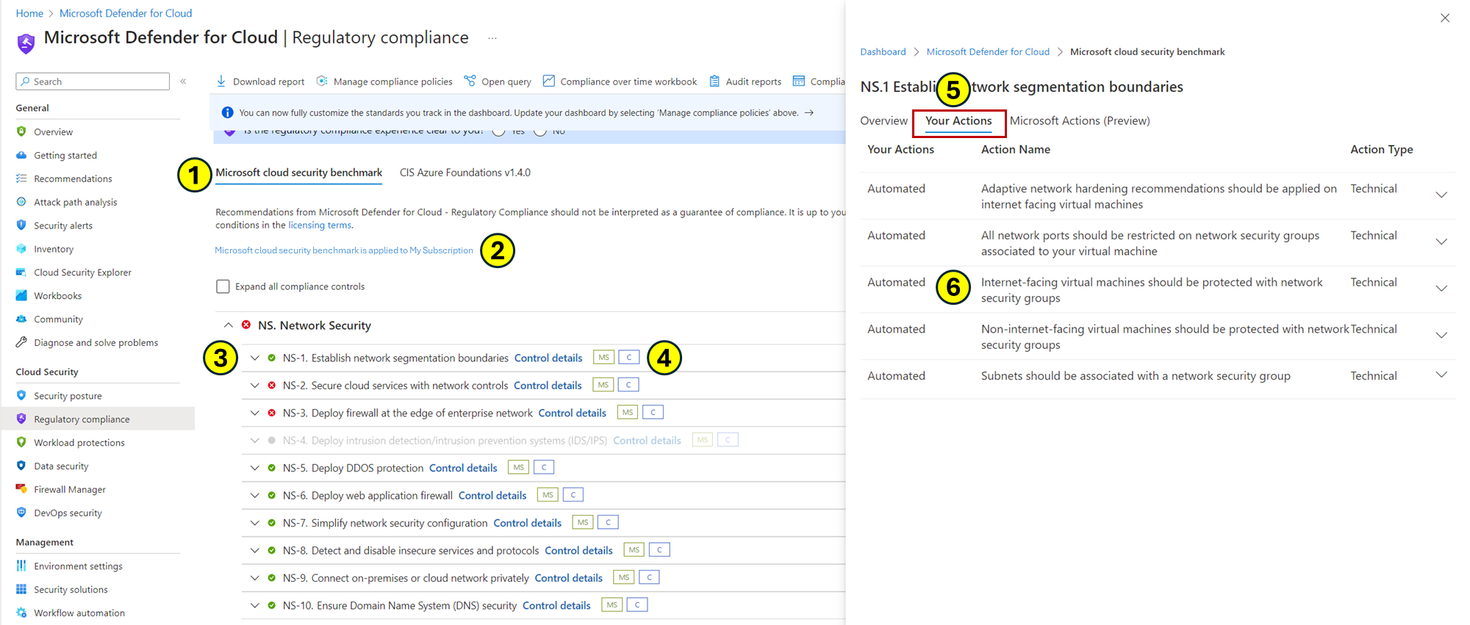Open Microsoft Actions (Preview) tab
This screenshot has height=625, width=1470.
tap(1080, 120)
